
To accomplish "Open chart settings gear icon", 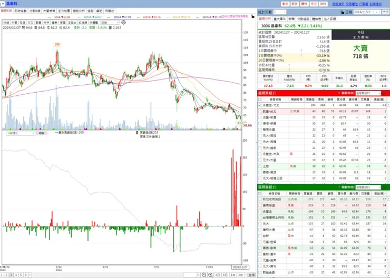I will [x=123, y=22].
